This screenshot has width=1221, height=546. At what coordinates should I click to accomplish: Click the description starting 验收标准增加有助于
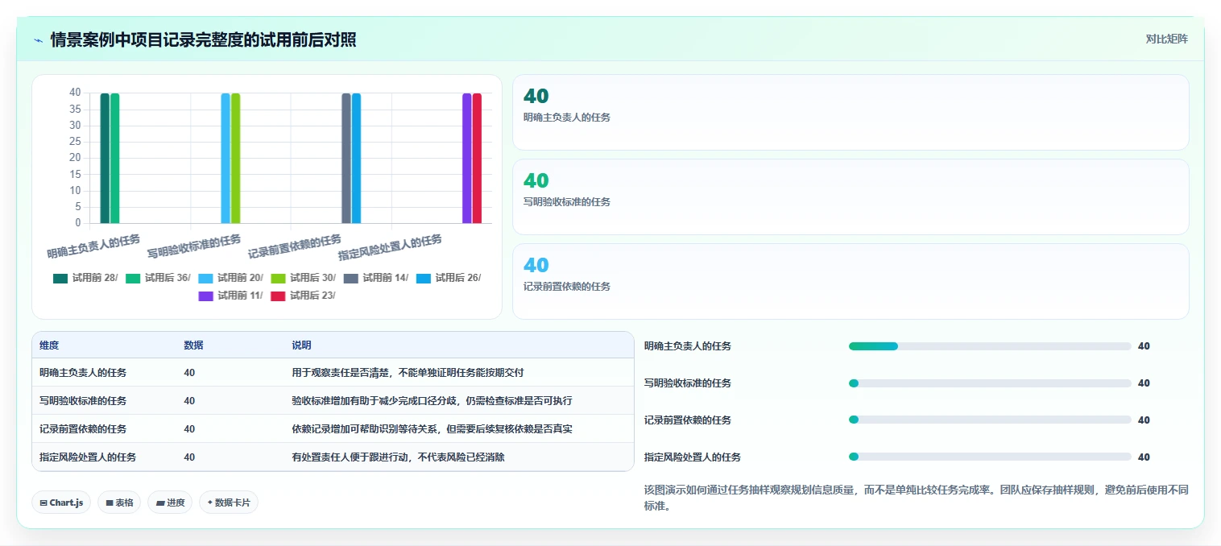(x=432, y=401)
